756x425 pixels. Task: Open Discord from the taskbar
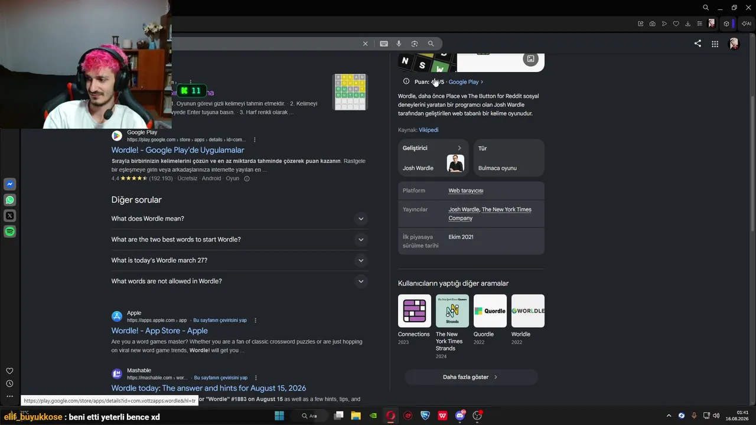pos(460,416)
